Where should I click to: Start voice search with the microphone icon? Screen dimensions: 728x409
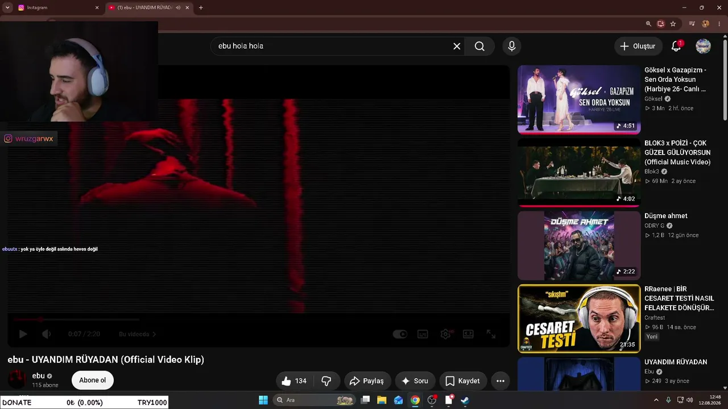click(512, 46)
